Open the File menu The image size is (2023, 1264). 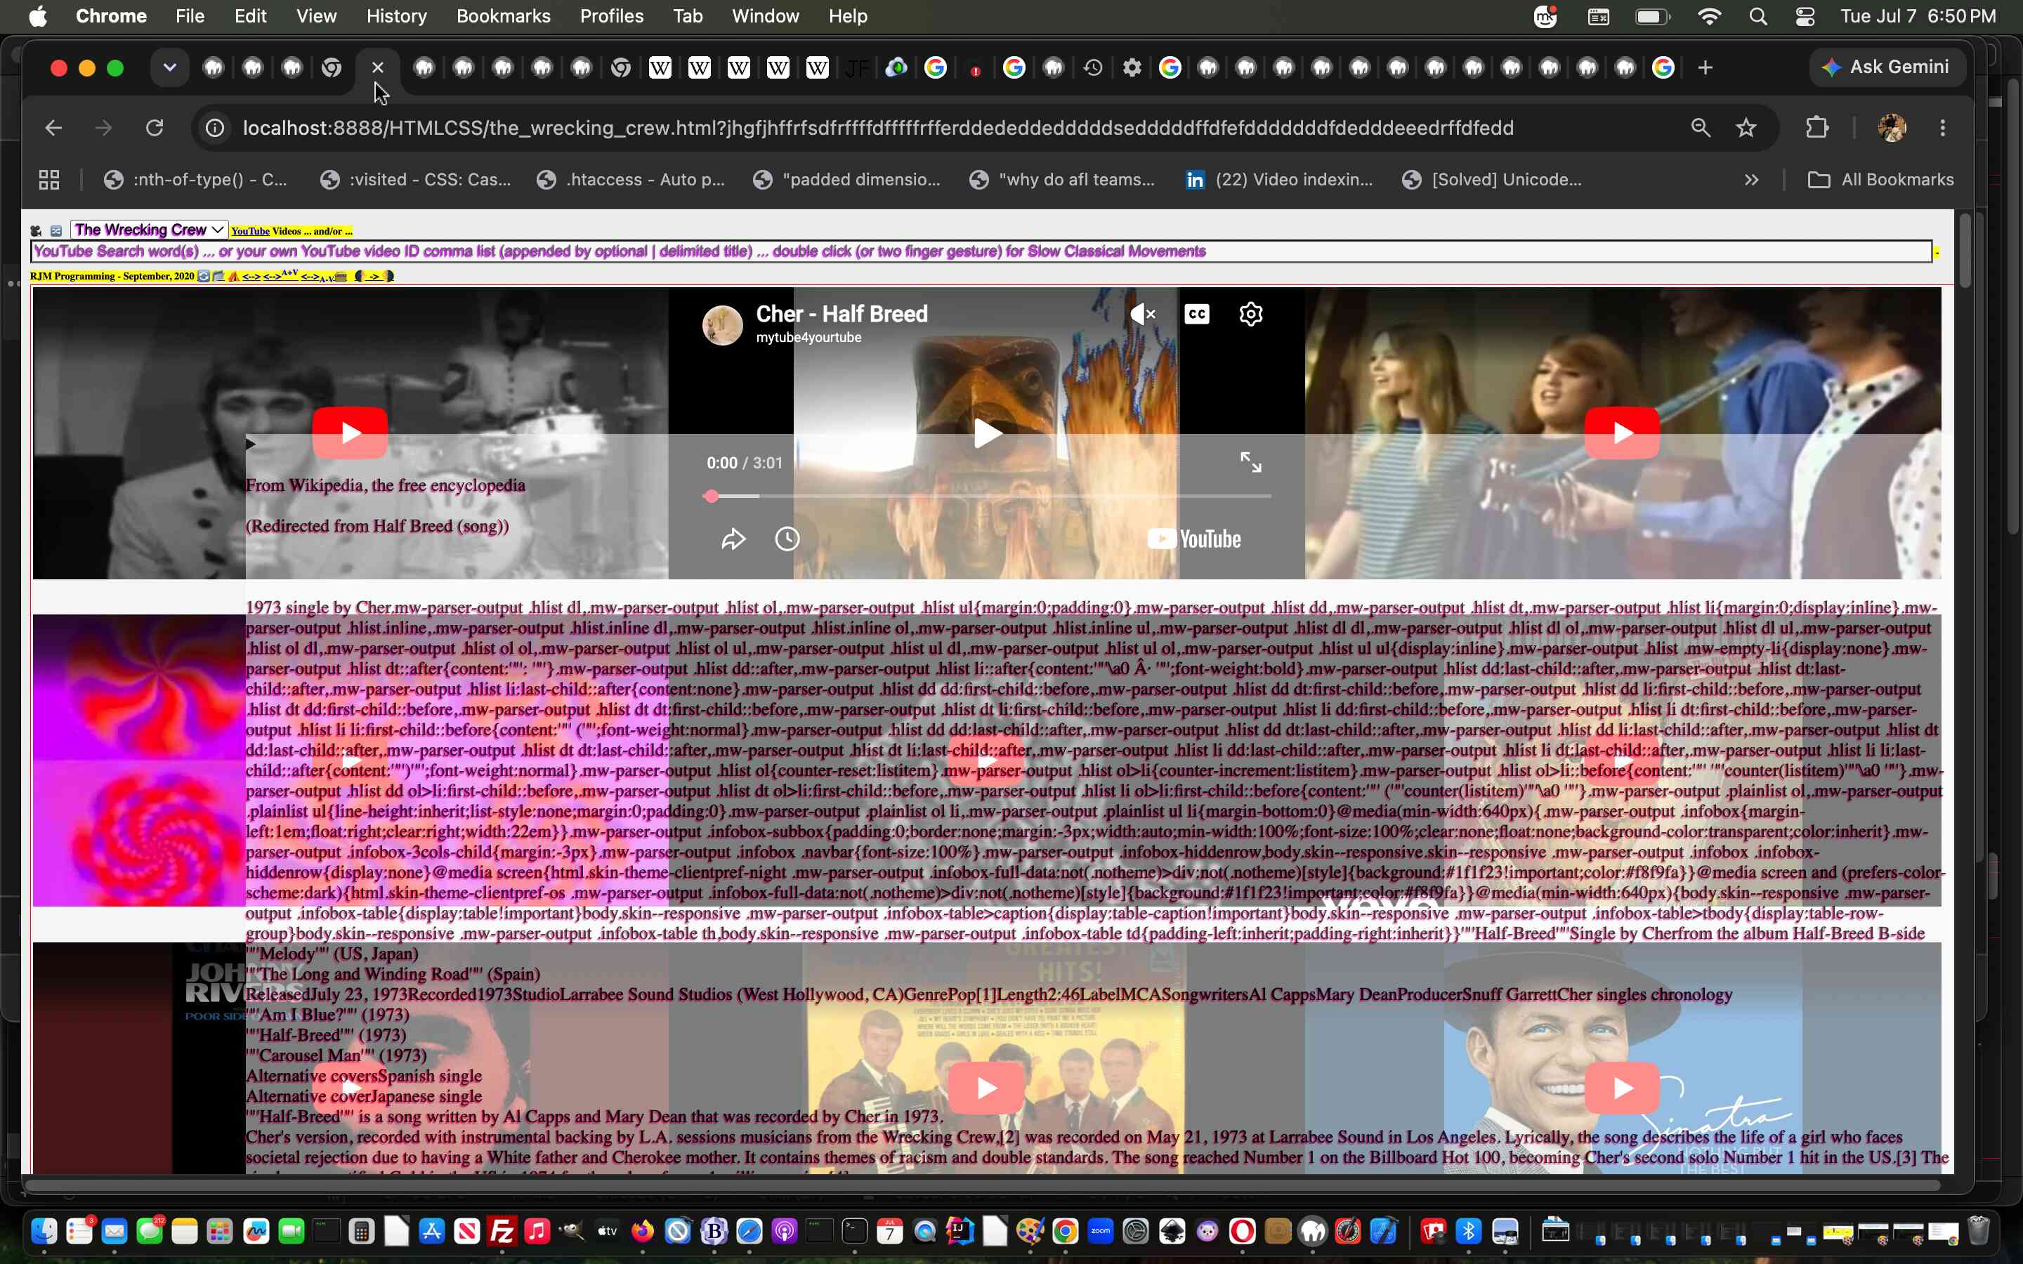click(190, 16)
